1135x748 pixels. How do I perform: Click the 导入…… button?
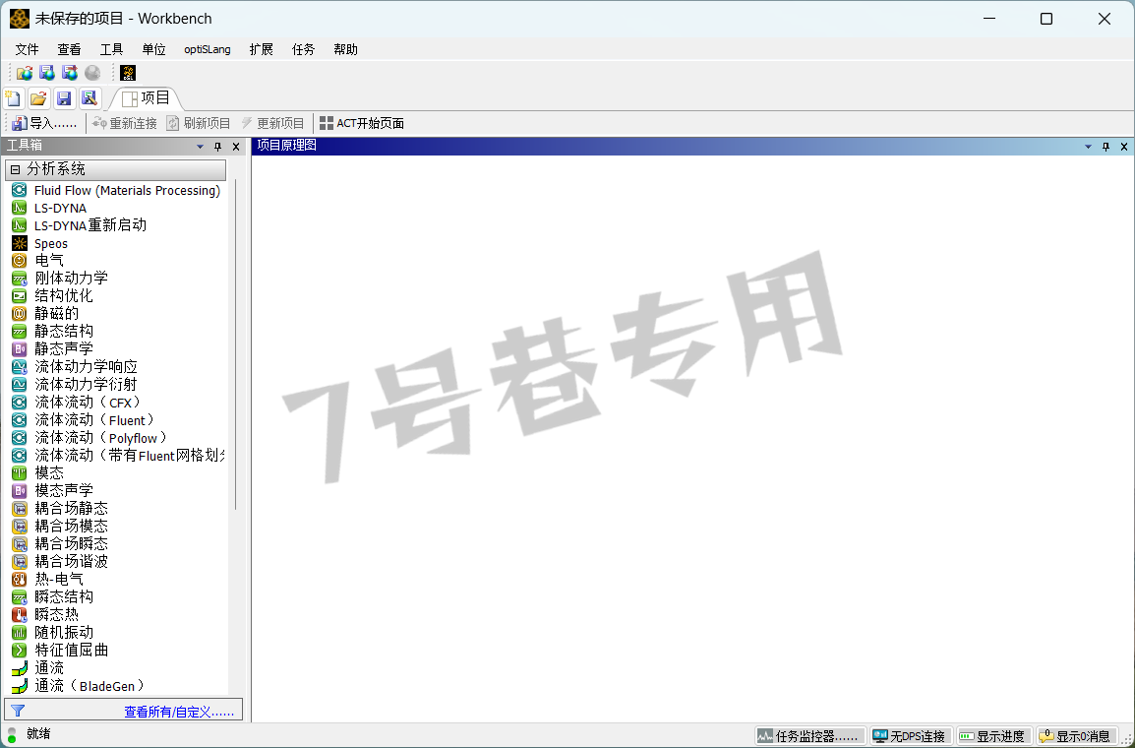[45, 123]
